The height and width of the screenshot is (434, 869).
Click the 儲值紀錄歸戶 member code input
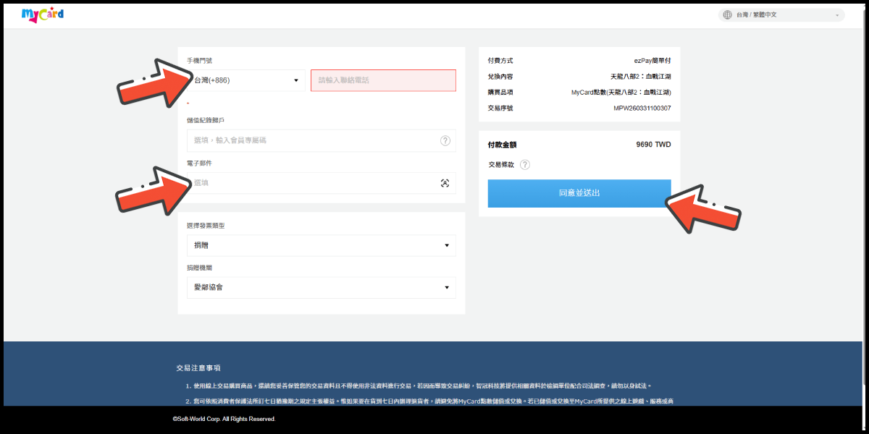311,140
